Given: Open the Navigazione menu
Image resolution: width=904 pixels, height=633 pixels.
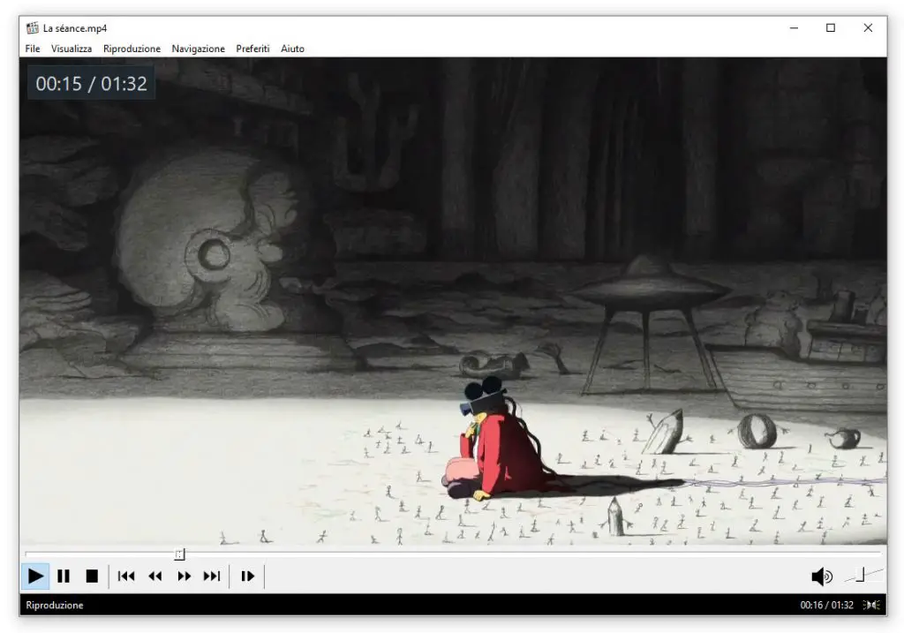Looking at the screenshot, I should (199, 49).
